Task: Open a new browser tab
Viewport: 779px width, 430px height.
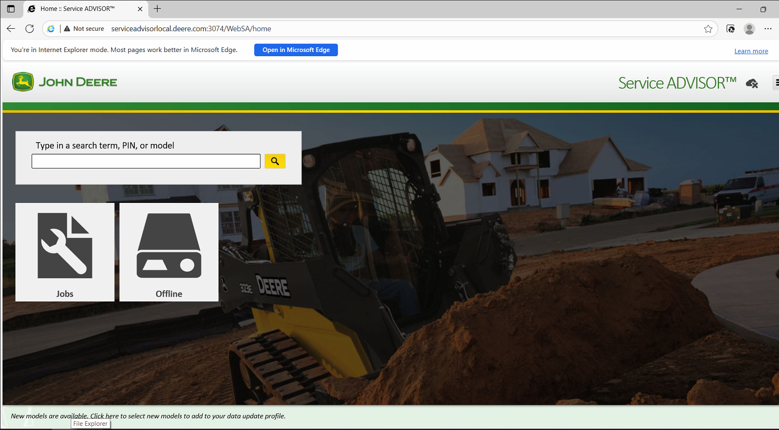Action: point(157,8)
